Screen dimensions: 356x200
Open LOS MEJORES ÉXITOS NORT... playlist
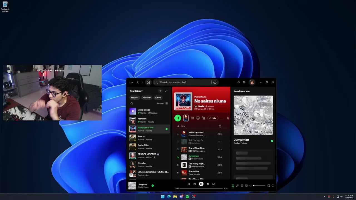(x=149, y=174)
